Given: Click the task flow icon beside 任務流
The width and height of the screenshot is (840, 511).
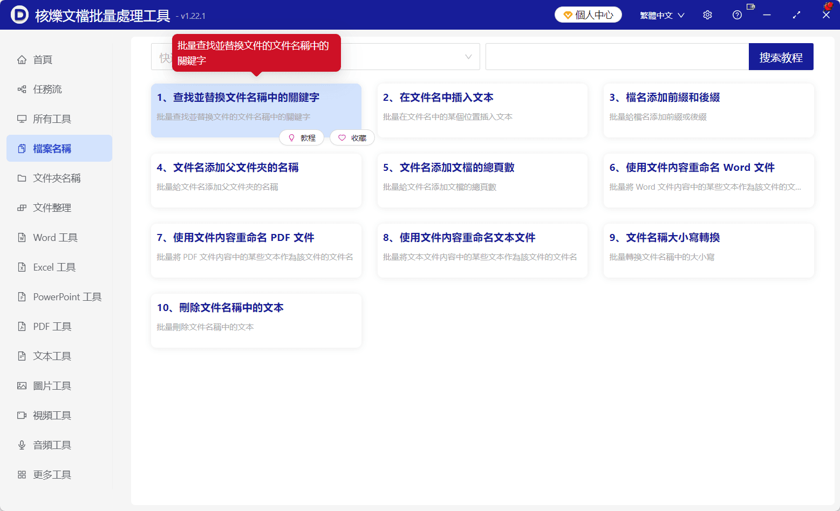Looking at the screenshot, I should (22, 89).
